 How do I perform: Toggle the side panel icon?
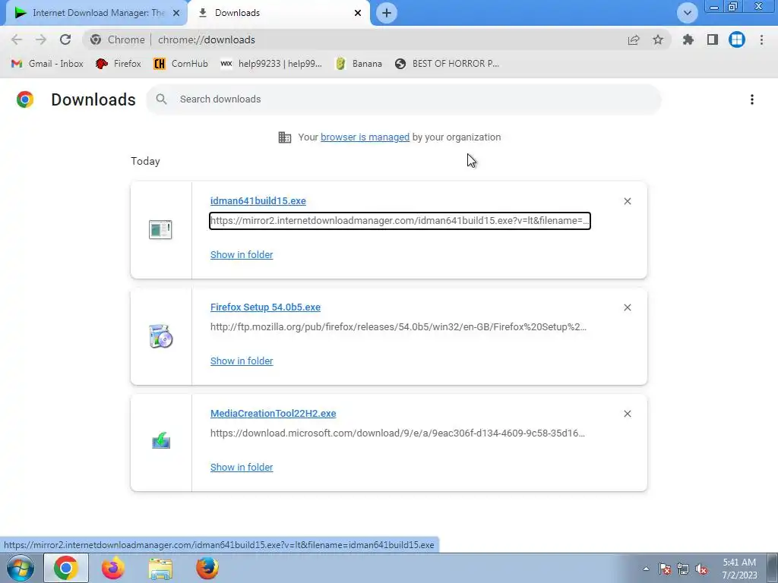[x=713, y=39]
